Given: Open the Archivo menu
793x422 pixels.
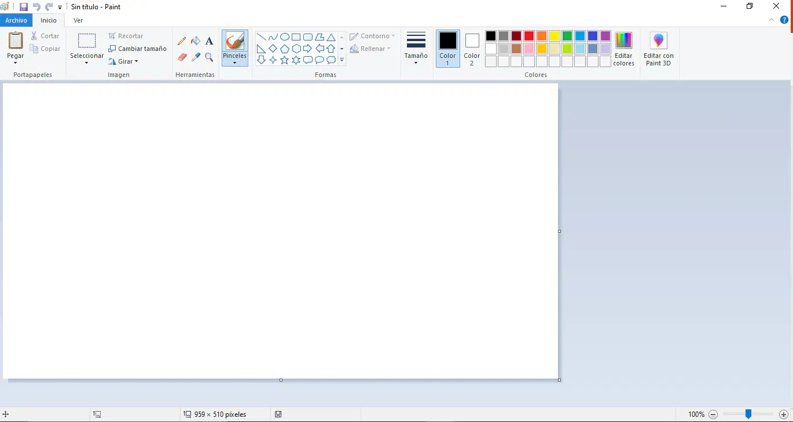Looking at the screenshot, I should pos(16,20).
